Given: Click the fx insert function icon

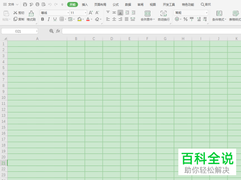Looking at the screenshot, I should tap(58, 31).
